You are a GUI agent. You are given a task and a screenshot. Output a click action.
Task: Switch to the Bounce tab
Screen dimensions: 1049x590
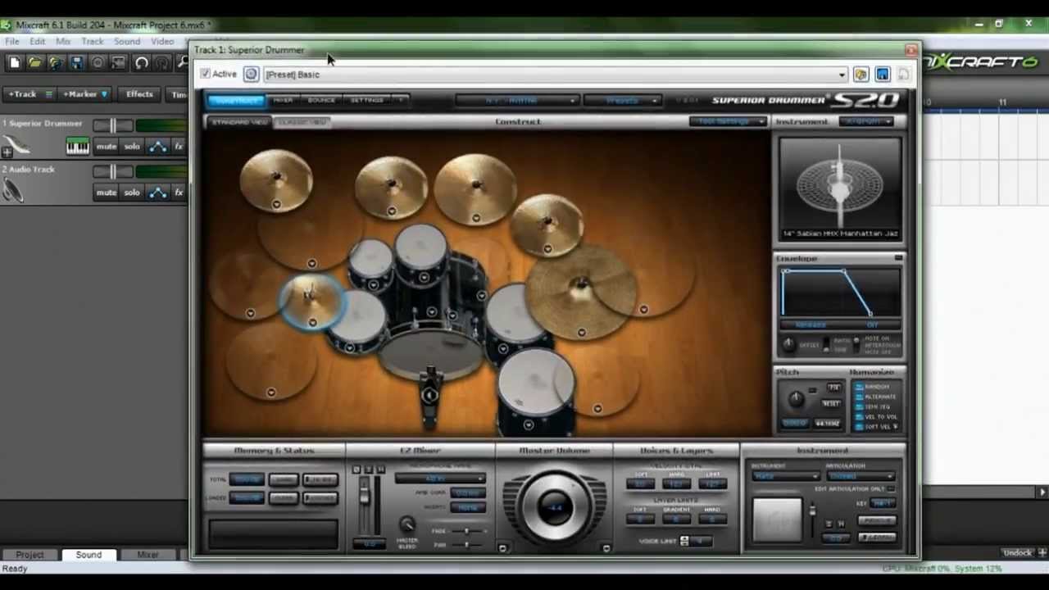(321, 100)
